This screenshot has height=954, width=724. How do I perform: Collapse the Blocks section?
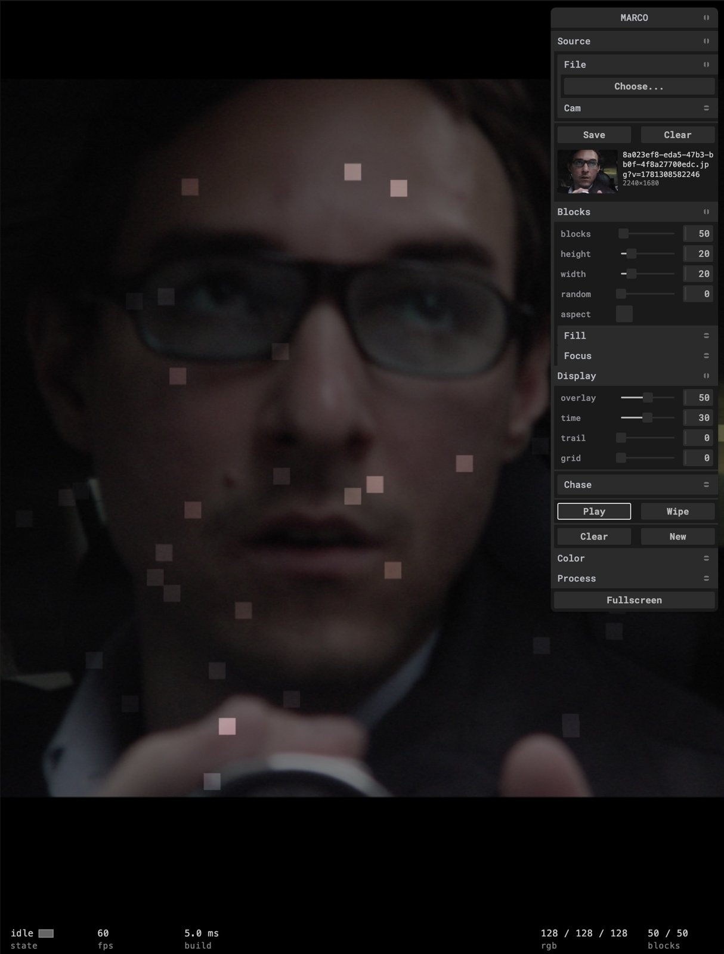tap(634, 212)
